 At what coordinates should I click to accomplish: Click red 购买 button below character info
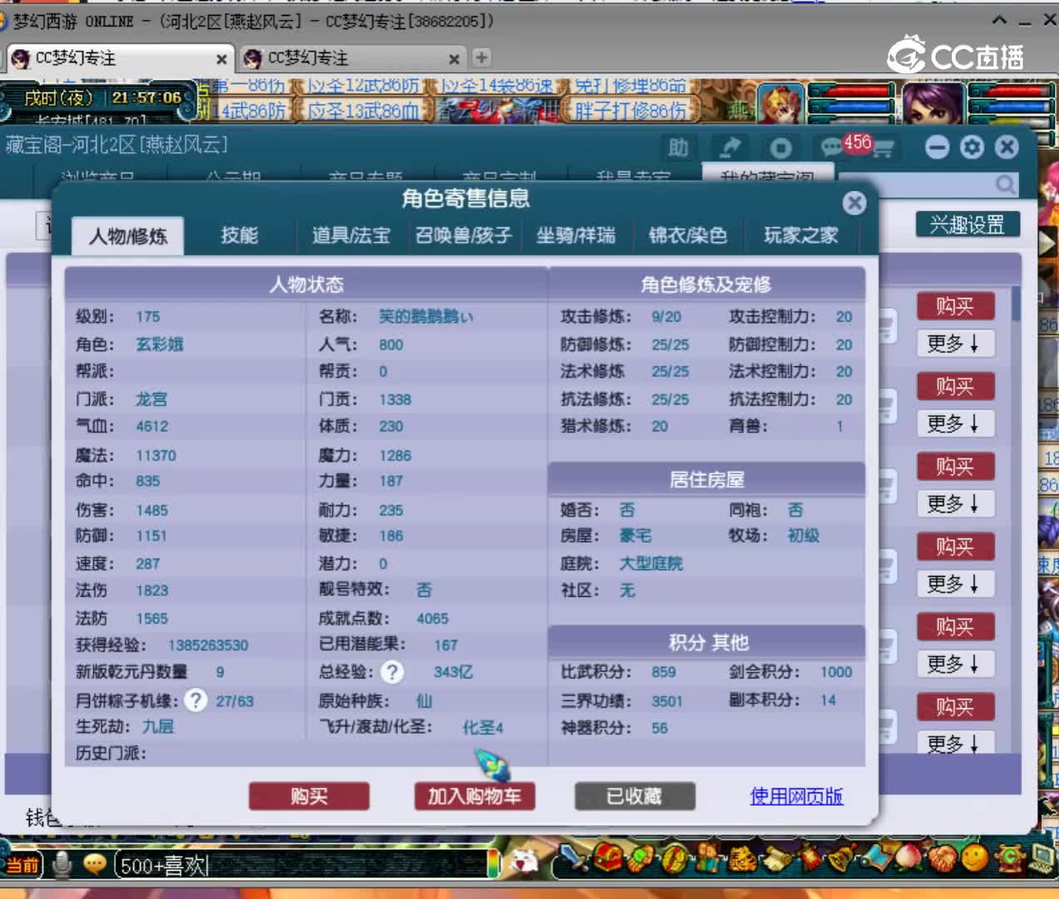[x=309, y=797]
